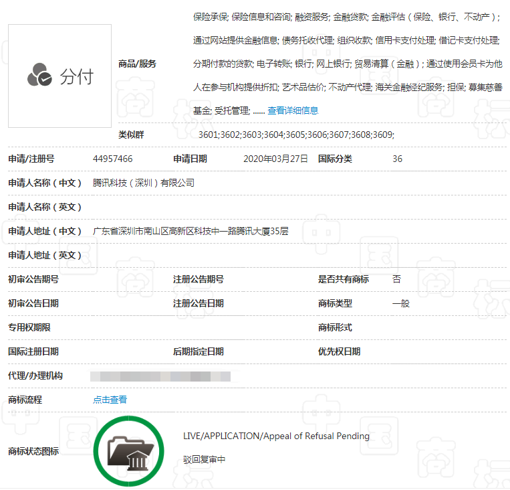This screenshot has height=490, width=510.
Task: Click the 申请人名称（英文） label
Action: pos(45,208)
